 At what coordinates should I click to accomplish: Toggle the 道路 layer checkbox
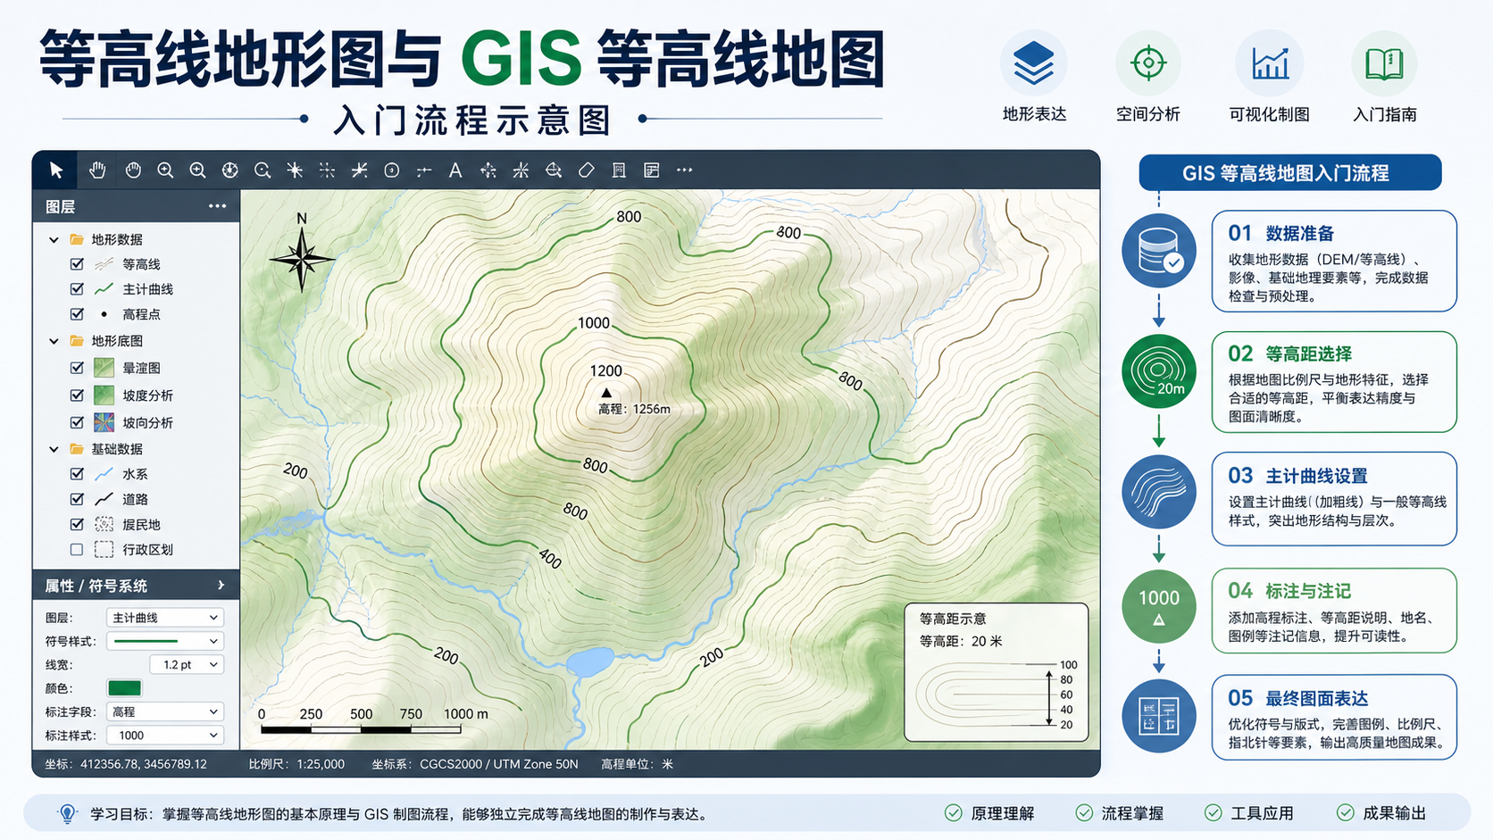click(77, 499)
